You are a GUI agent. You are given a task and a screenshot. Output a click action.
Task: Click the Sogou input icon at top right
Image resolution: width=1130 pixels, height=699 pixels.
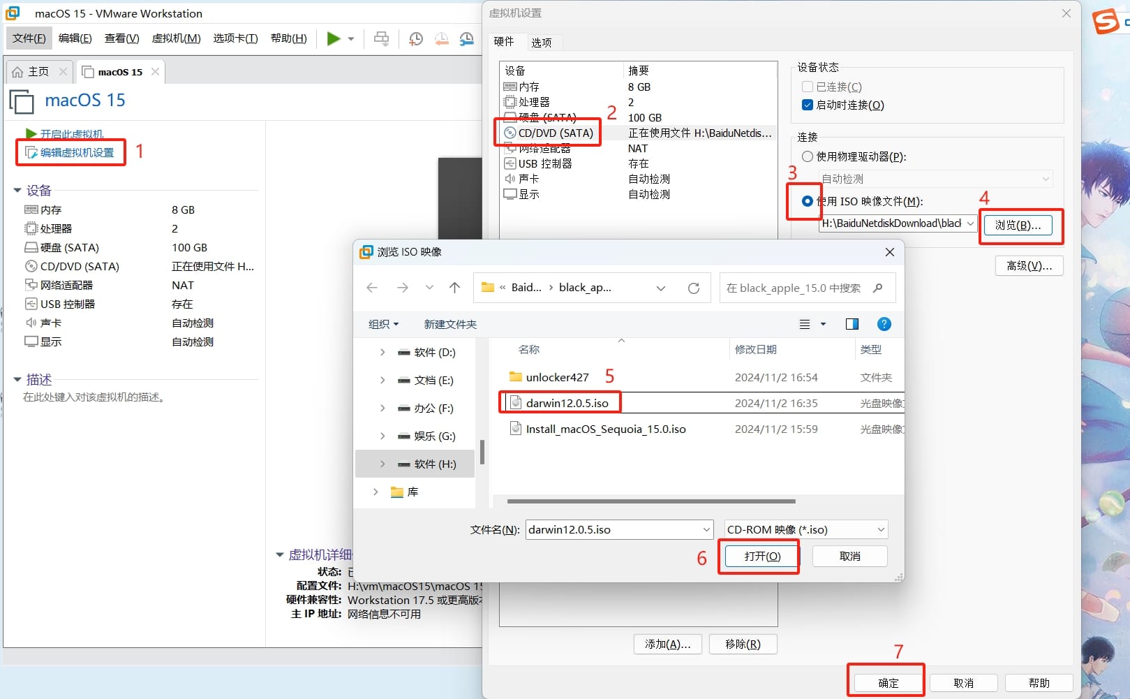pos(1106,21)
